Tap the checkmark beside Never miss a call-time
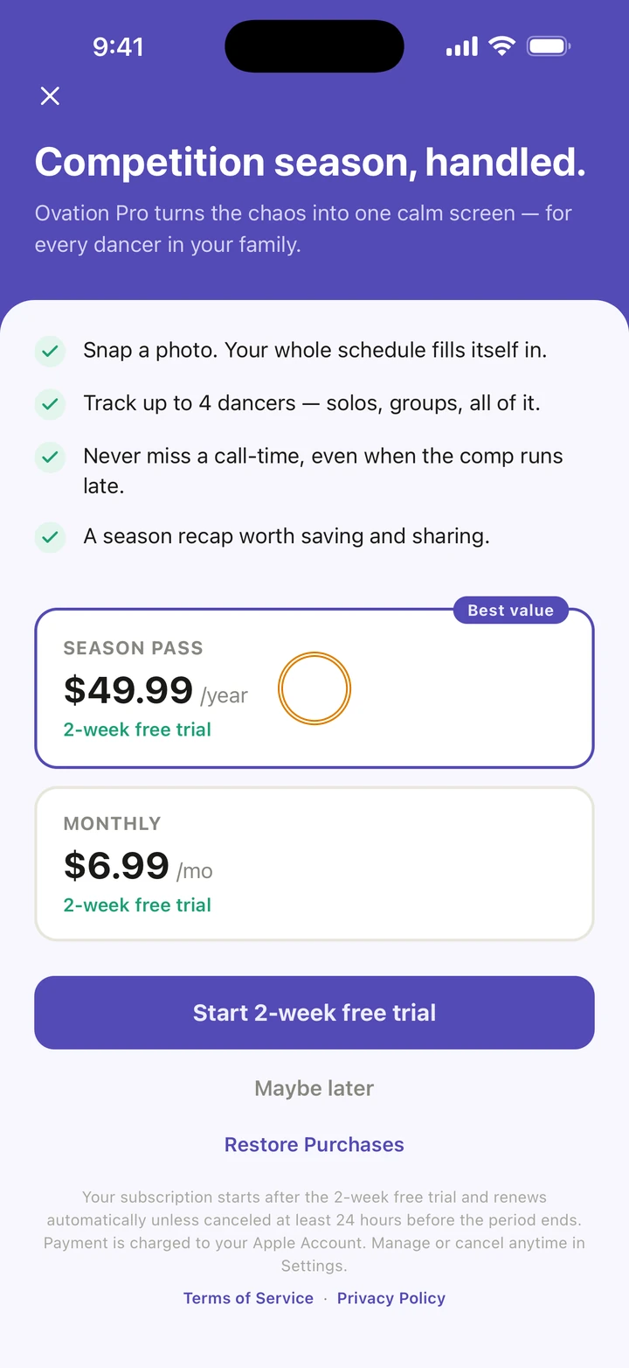 [x=50, y=457]
